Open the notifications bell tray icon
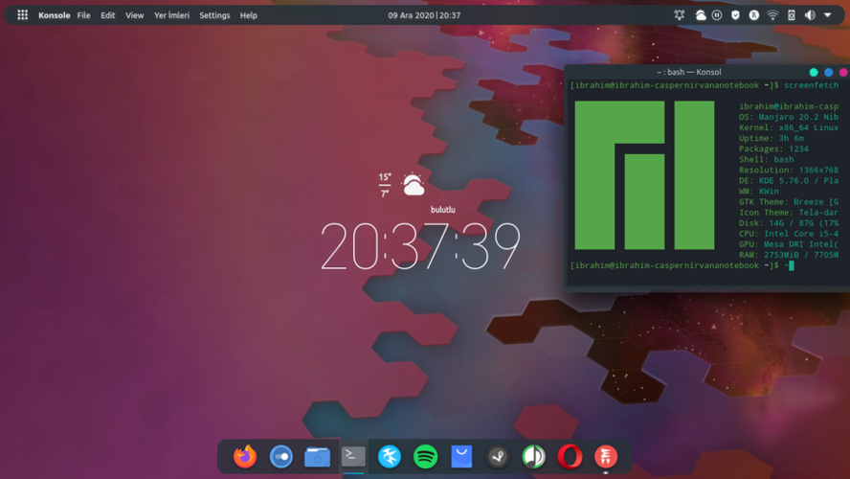Viewport: 850px width, 479px height. (680, 15)
